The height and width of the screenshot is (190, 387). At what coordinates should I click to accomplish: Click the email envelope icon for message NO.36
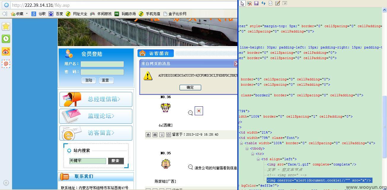(x=155, y=134)
